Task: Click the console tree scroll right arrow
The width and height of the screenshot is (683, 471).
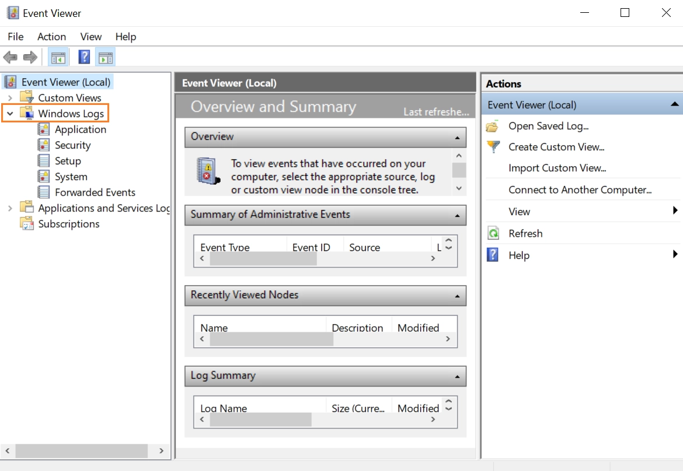Action: 161,451
